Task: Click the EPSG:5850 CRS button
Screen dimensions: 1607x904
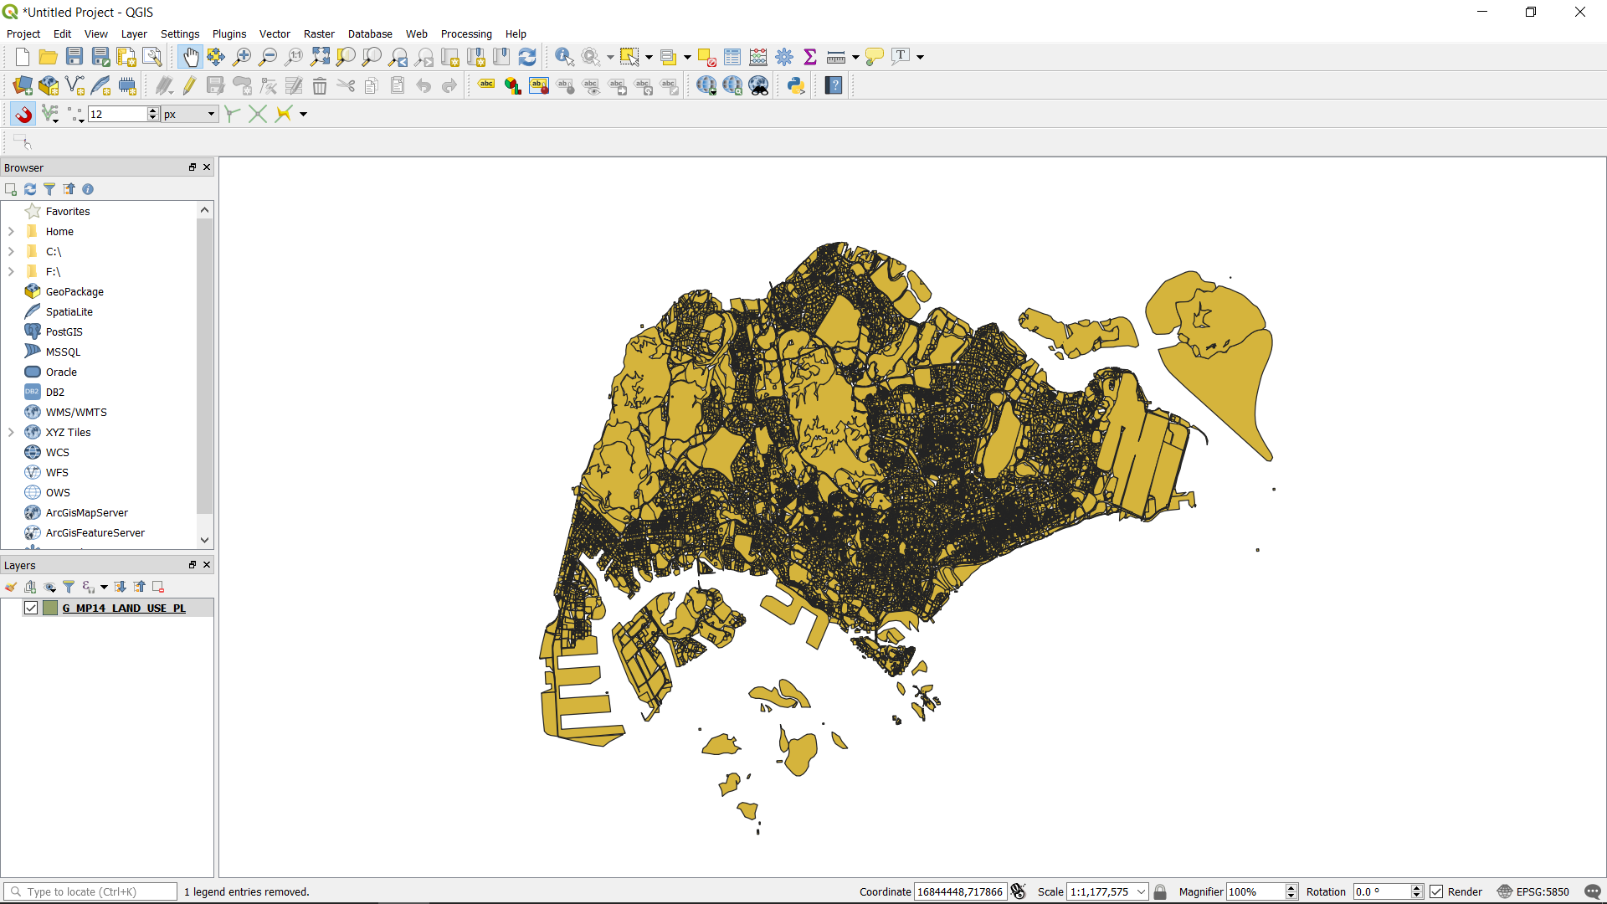Action: click(1533, 891)
